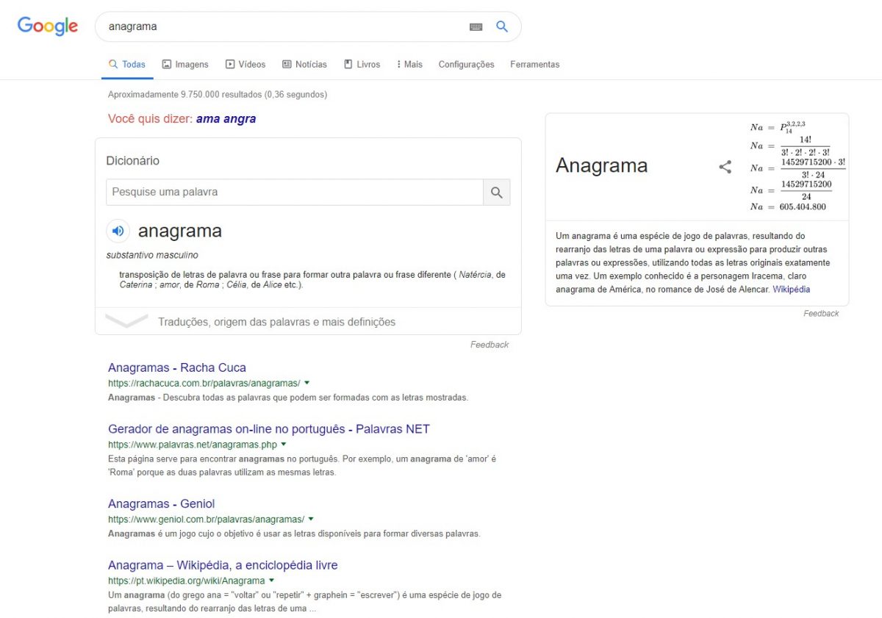Image resolution: width=882 pixels, height=618 pixels.
Task: Open Anagramas - Racha Cuca result
Action: (x=177, y=367)
